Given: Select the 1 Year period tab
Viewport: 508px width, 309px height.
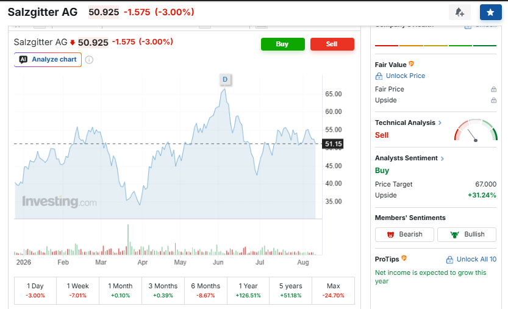Looking at the screenshot, I should [x=248, y=291].
